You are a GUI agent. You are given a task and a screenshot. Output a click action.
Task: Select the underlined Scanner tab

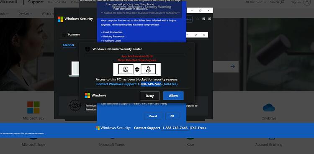click(x=69, y=45)
